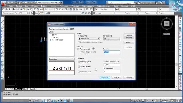183x103 pixels.
Task: Enable the Аннотативный size checkbox
Action: point(79,49)
